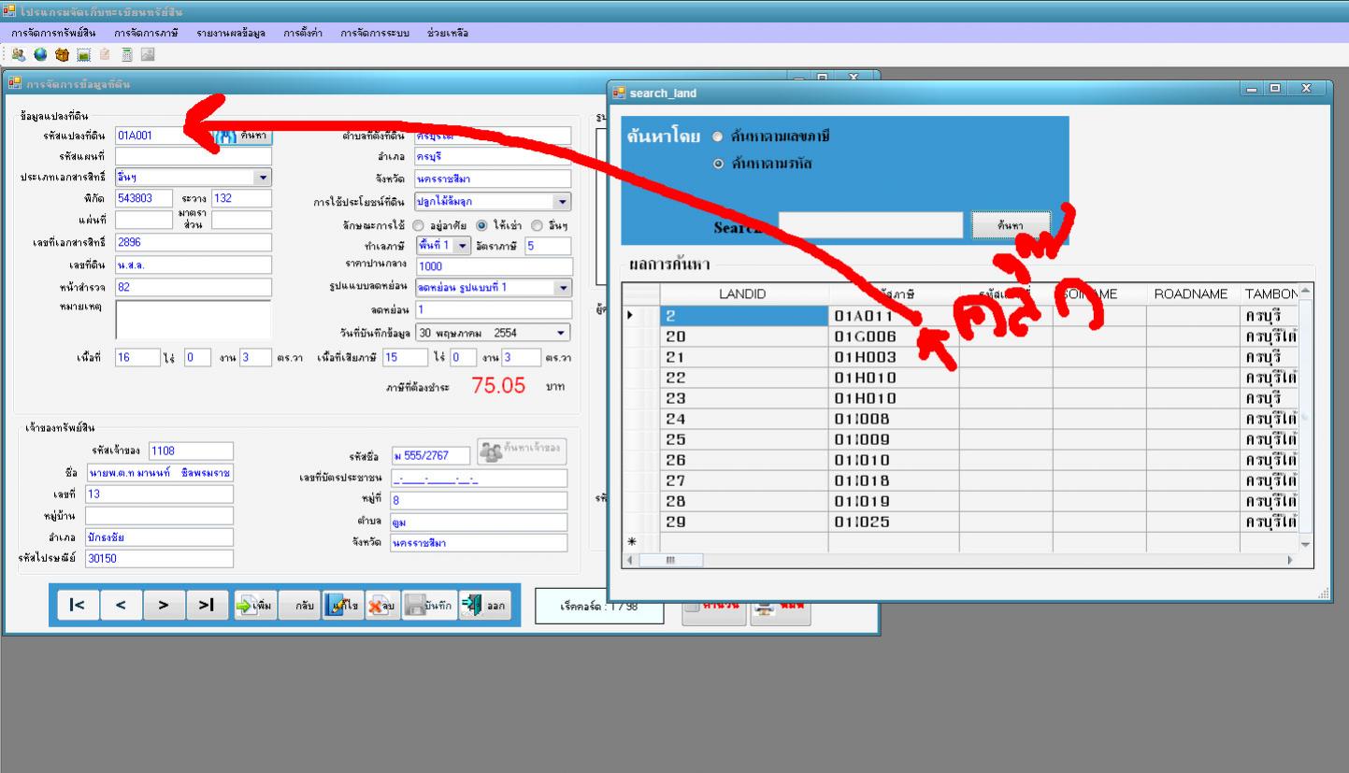Click LANDID cell with value 20
The height and width of the screenshot is (773, 1349).
(744, 336)
